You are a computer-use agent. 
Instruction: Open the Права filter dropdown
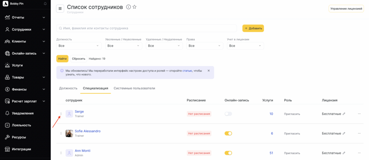[x=205, y=46]
